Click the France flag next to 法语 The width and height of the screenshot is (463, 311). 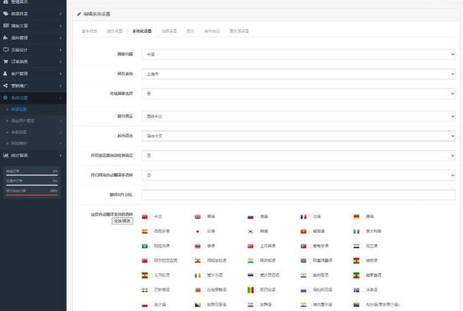303,217
